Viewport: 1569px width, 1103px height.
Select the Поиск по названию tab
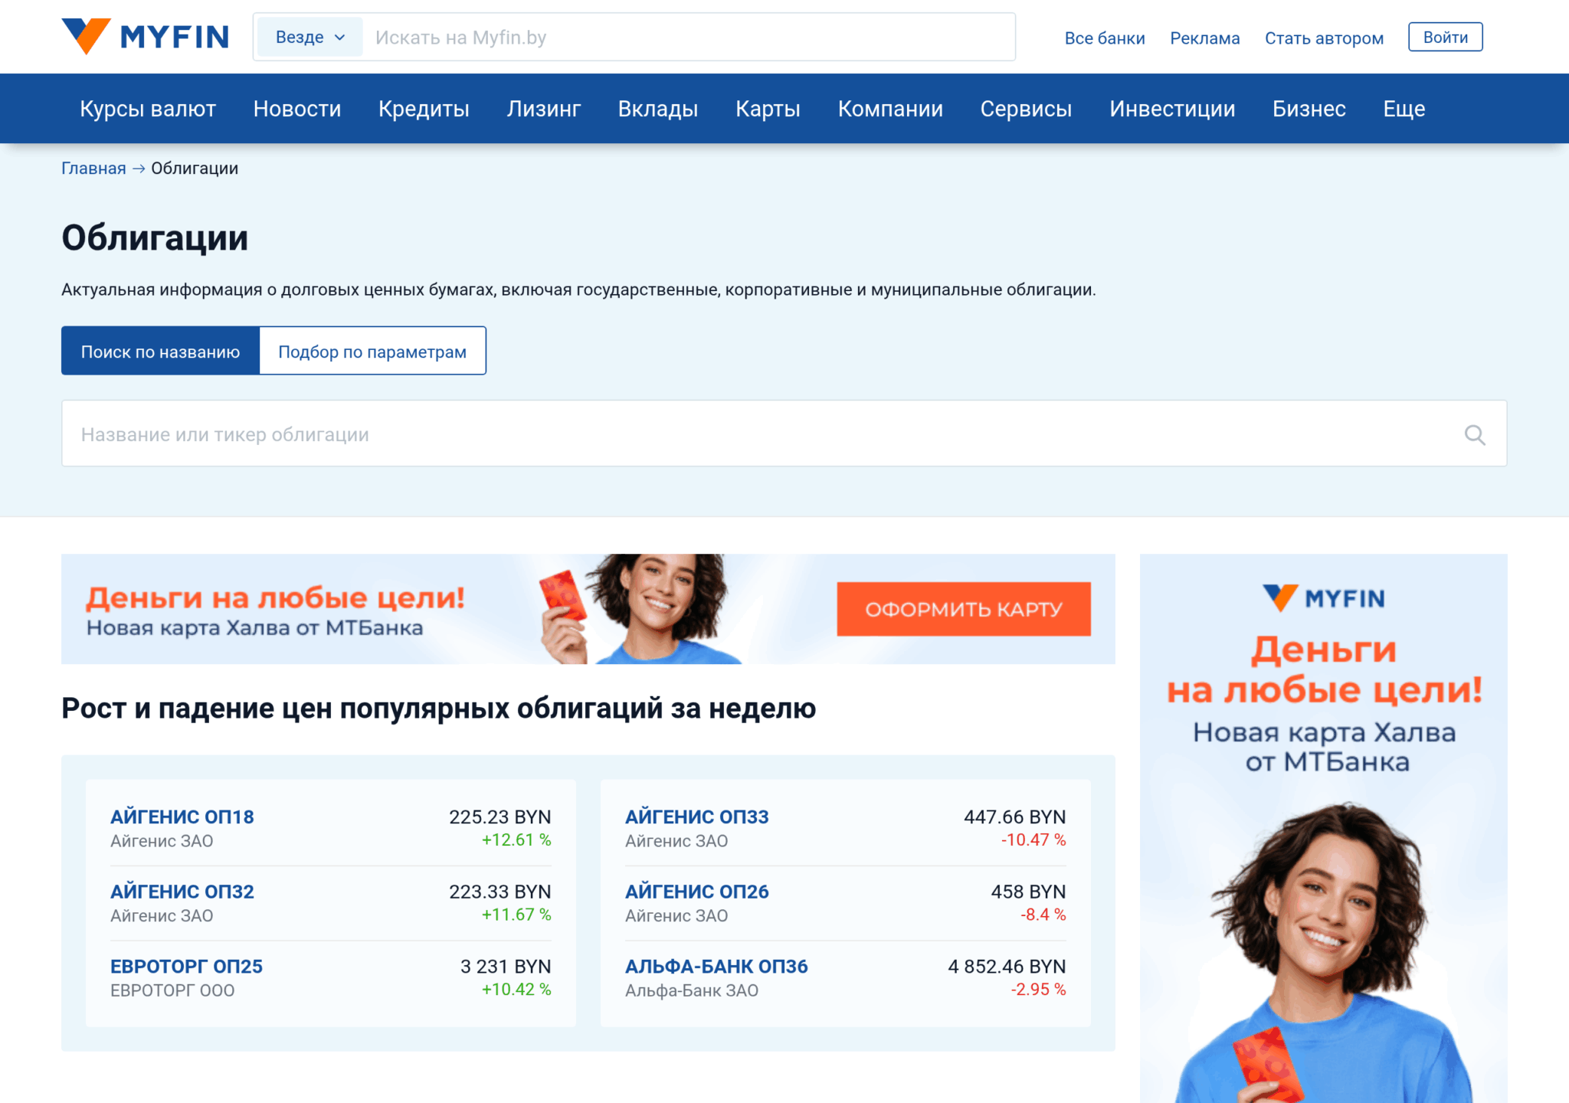tap(160, 352)
